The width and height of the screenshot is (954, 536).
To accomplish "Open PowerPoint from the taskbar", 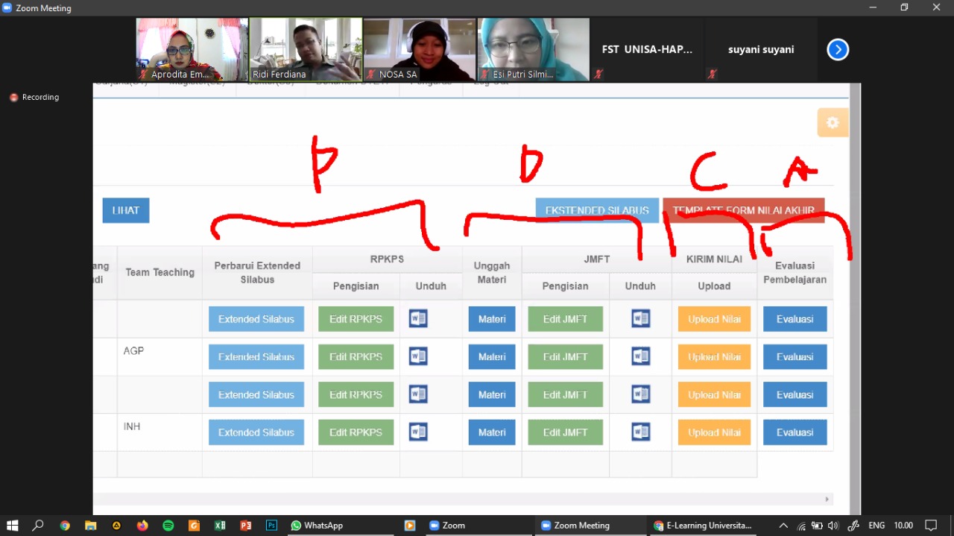I will pos(246,526).
